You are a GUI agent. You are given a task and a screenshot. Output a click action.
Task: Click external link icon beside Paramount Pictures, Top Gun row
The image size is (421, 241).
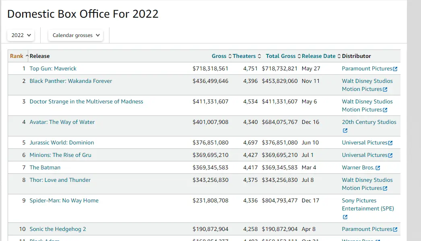point(395,69)
